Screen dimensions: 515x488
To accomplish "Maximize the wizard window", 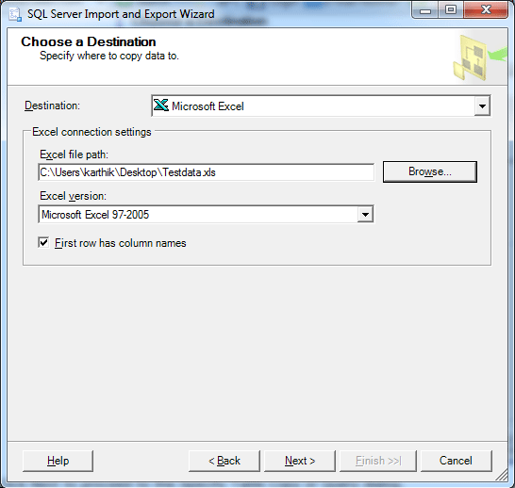I will (451, 10).
